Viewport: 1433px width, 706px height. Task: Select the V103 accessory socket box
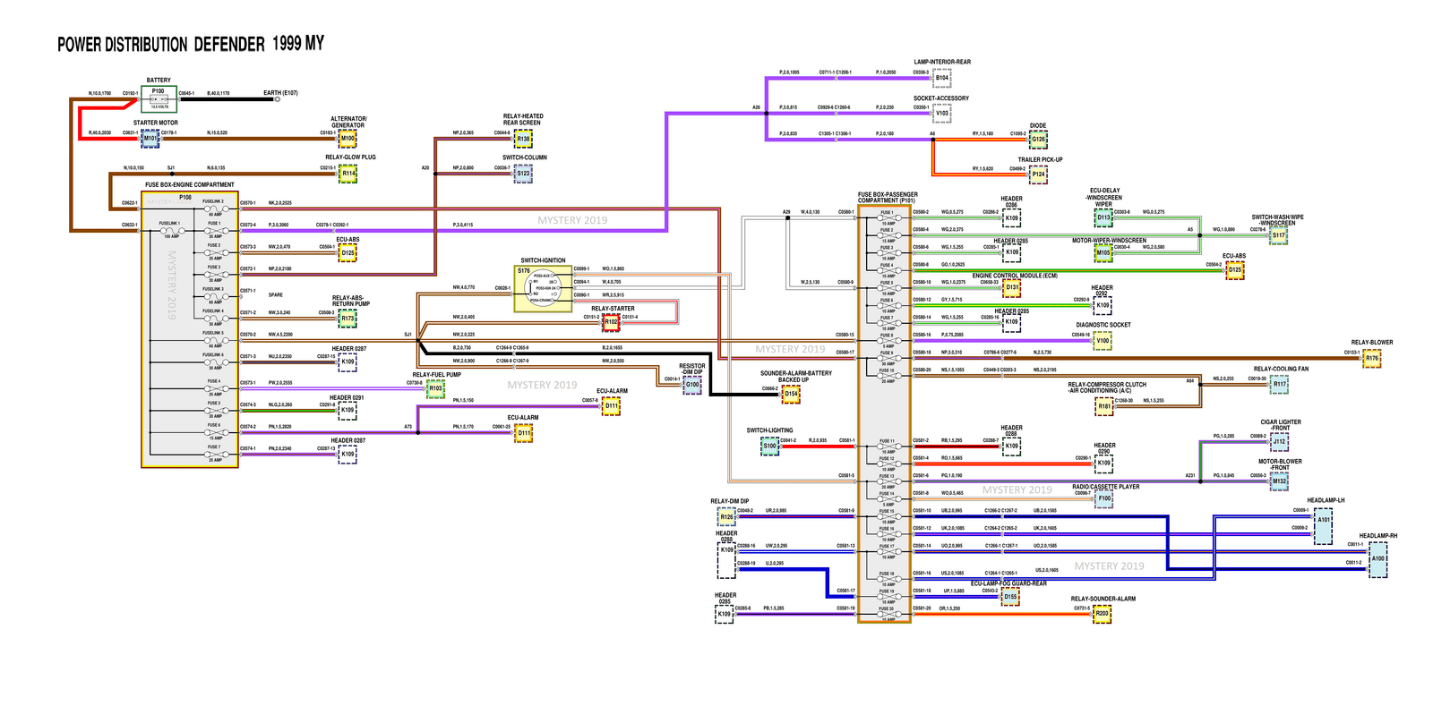[x=942, y=114]
